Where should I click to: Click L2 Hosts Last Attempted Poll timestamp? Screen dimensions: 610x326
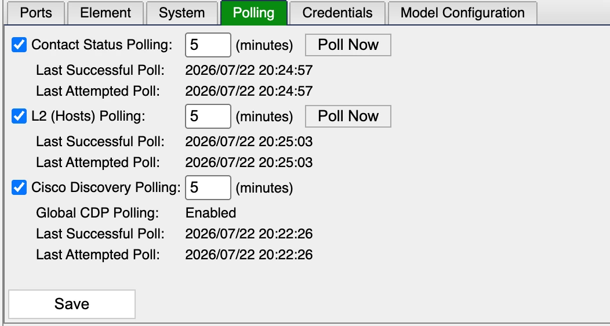(x=249, y=162)
